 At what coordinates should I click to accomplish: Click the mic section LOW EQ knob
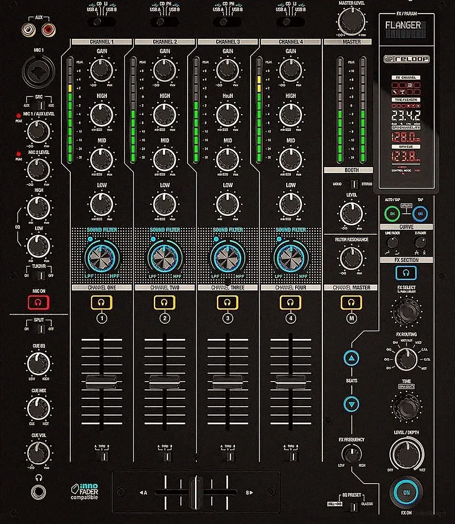tap(38, 246)
